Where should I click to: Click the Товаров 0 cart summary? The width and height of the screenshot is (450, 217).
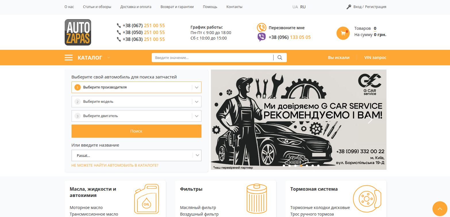pyautogui.click(x=365, y=28)
